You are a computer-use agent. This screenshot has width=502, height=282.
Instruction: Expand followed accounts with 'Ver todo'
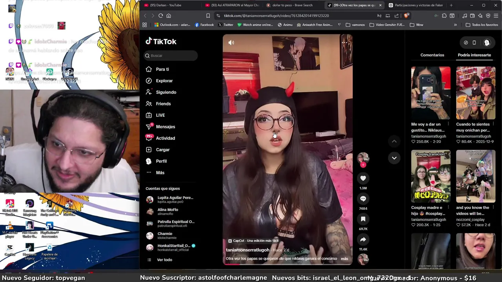click(x=164, y=260)
